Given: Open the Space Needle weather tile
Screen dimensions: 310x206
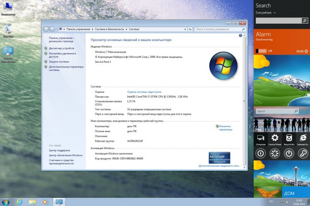Looking at the screenshot, I should (282, 173).
